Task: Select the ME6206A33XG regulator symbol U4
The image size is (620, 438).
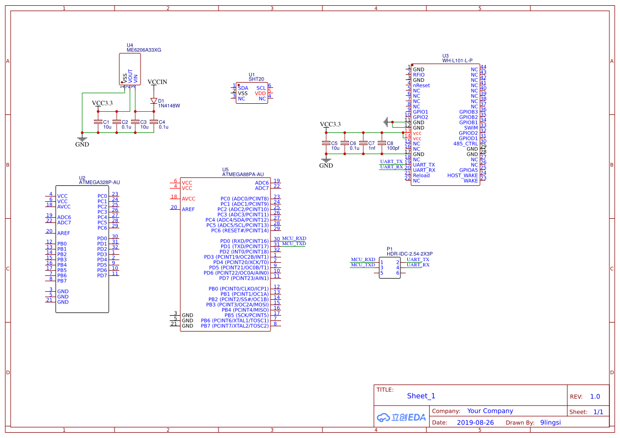Action: (x=129, y=69)
